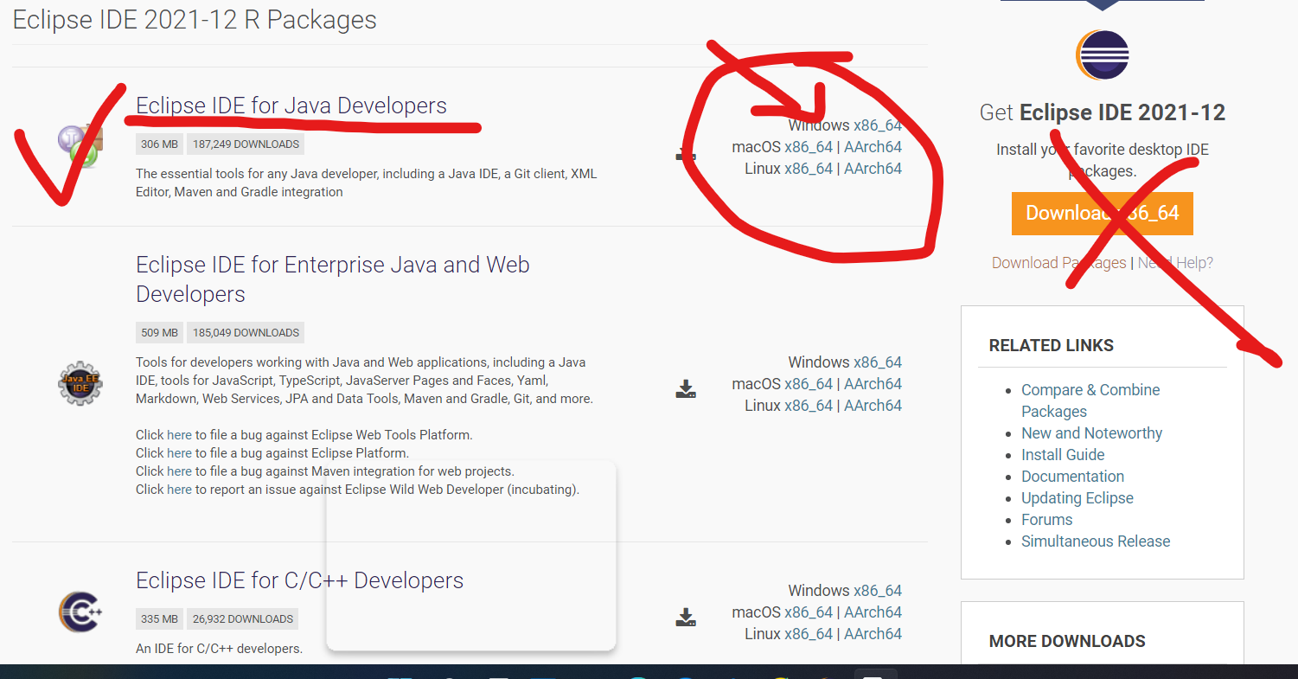Click download icon for Java Developers package
Image resolution: width=1298 pixels, height=679 pixels.
coord(686,154)
